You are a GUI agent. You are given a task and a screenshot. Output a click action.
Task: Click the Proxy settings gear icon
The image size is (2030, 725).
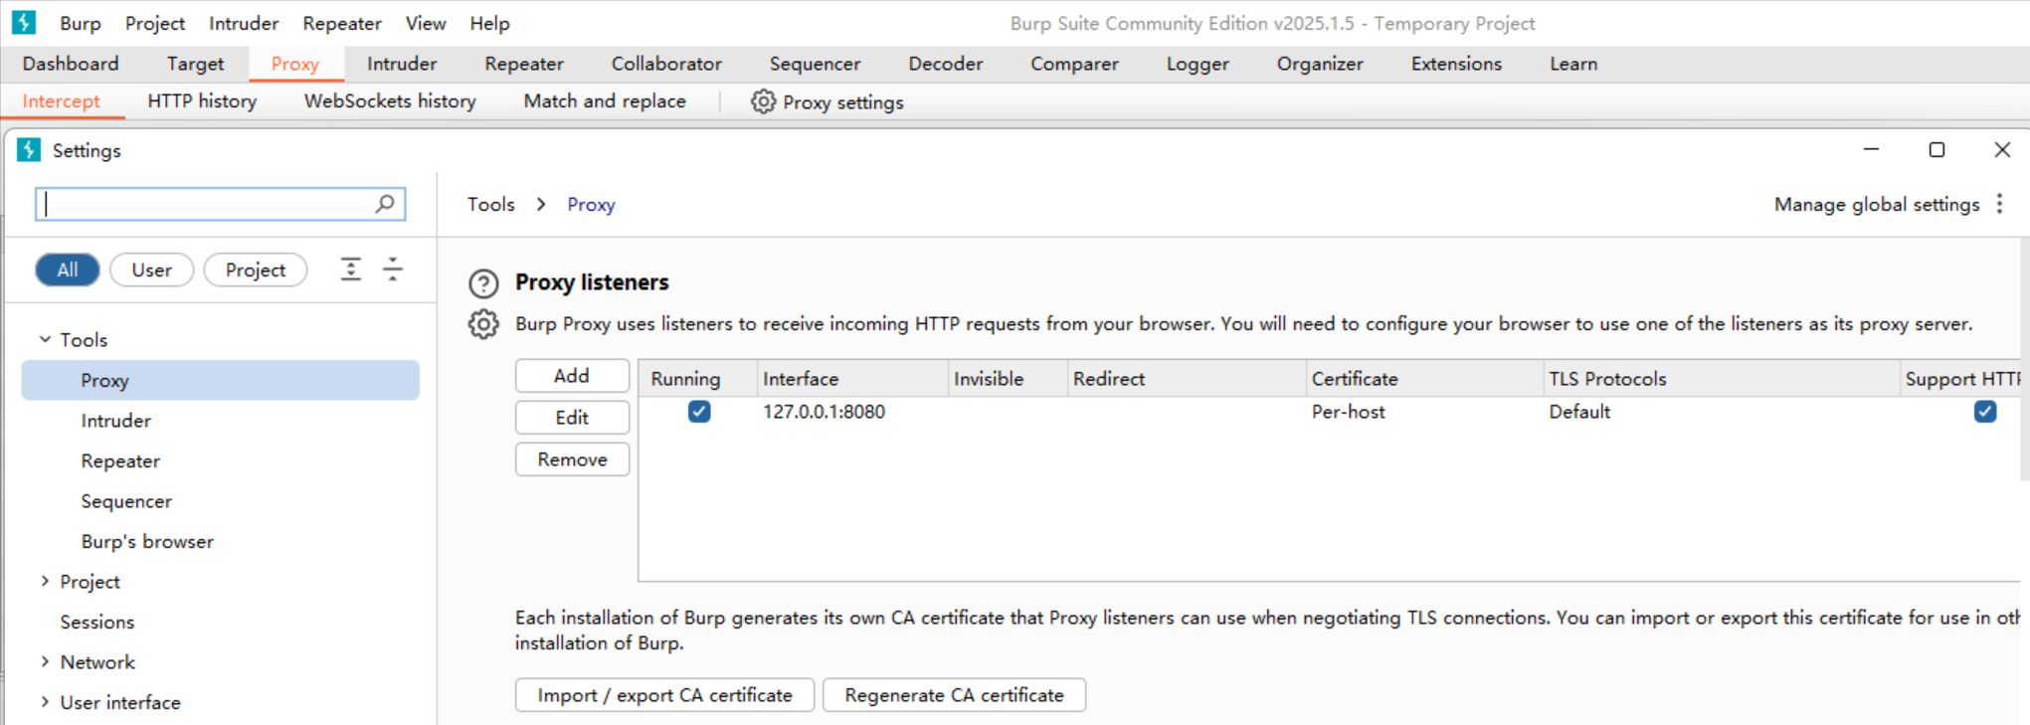click(x=763, y=101)
